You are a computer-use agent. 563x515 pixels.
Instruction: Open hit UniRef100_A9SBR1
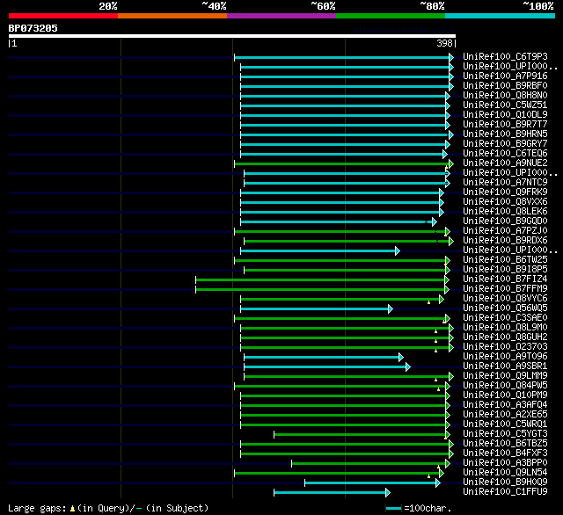coord(505,366)
